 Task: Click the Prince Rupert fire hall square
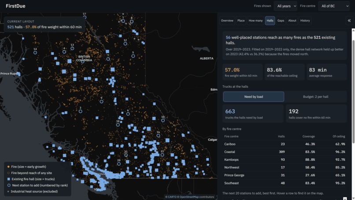[x=18, y=74]
